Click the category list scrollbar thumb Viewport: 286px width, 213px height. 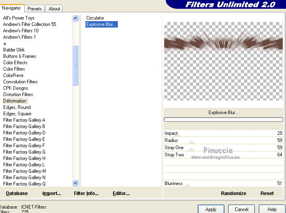click(x=75, y=65)
